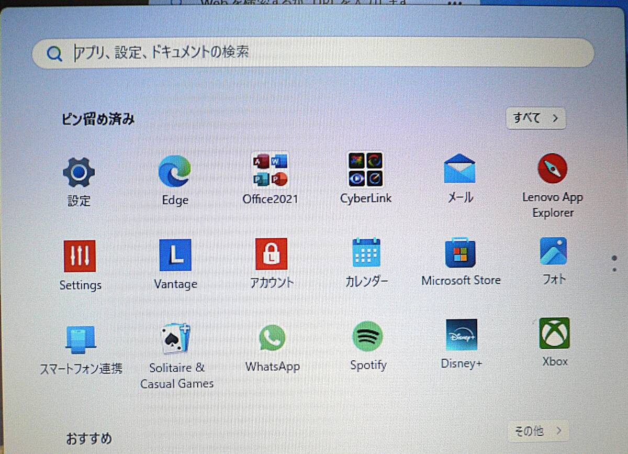Launch the CyberLink suite
This screenshot has height=454, width=628.
tap(365, 169)
